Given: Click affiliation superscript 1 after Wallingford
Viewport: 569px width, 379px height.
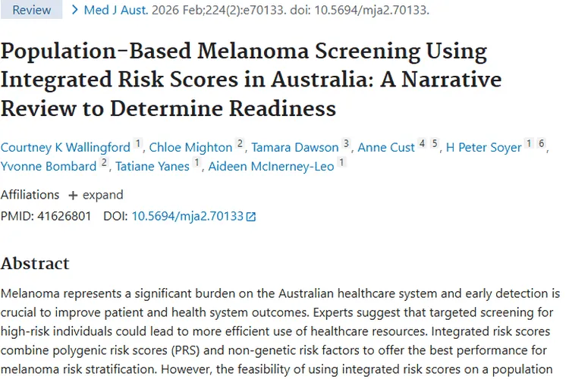Looking at the screenshot, I should (x=138, y=144).
